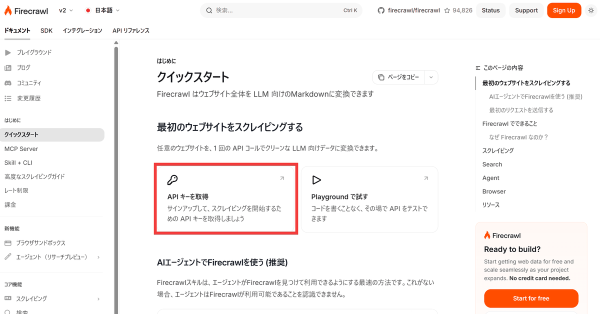Open ブログ from the sidebar icon
The width and height of the screenshot is (600, 314).
(8, 68)
